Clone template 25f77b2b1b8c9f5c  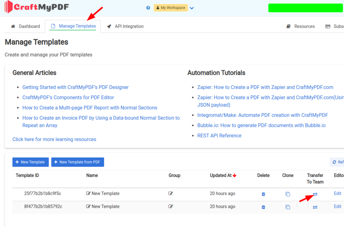tap(288, 194)
